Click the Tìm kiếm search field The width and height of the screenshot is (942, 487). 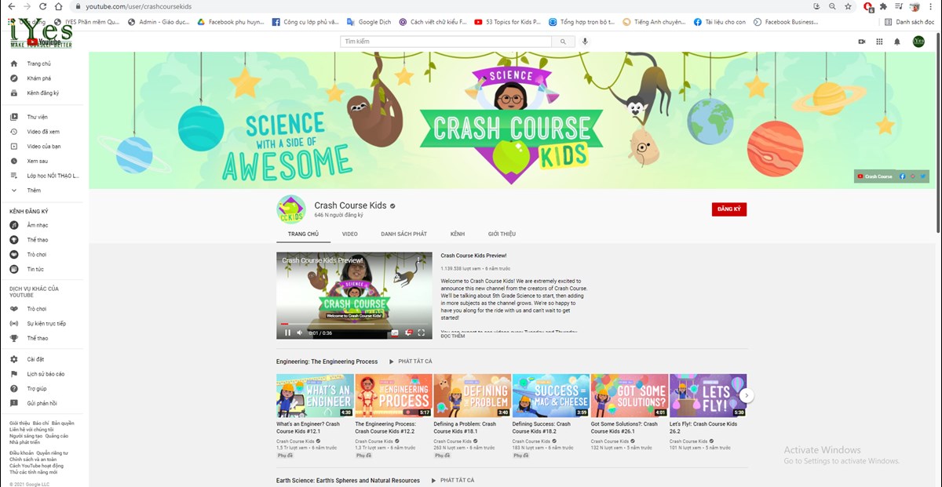[446, 42]
